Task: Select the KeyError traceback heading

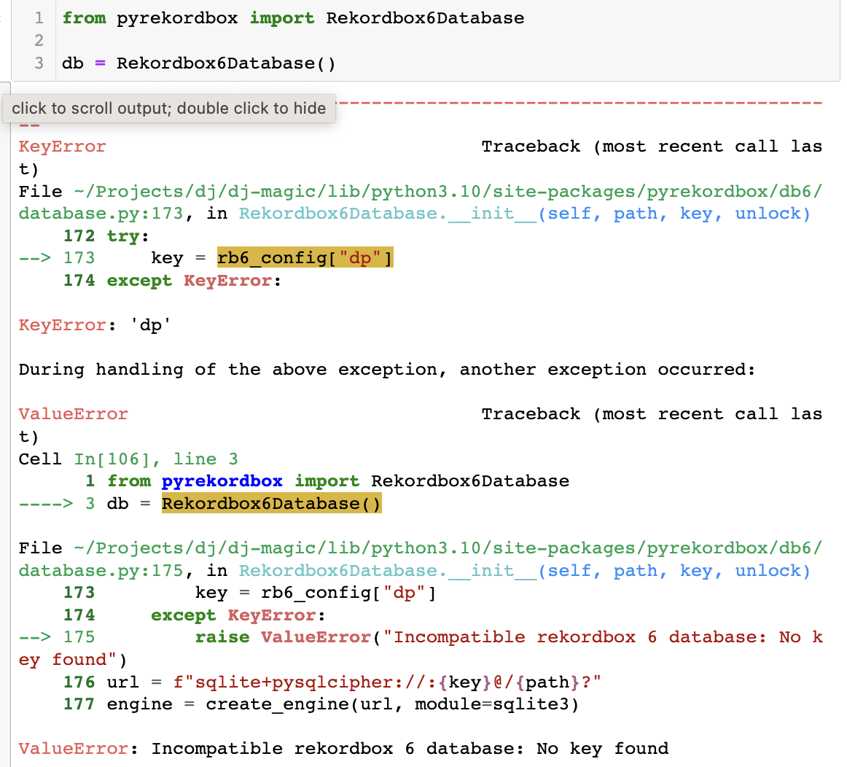Action: point(62,146)
